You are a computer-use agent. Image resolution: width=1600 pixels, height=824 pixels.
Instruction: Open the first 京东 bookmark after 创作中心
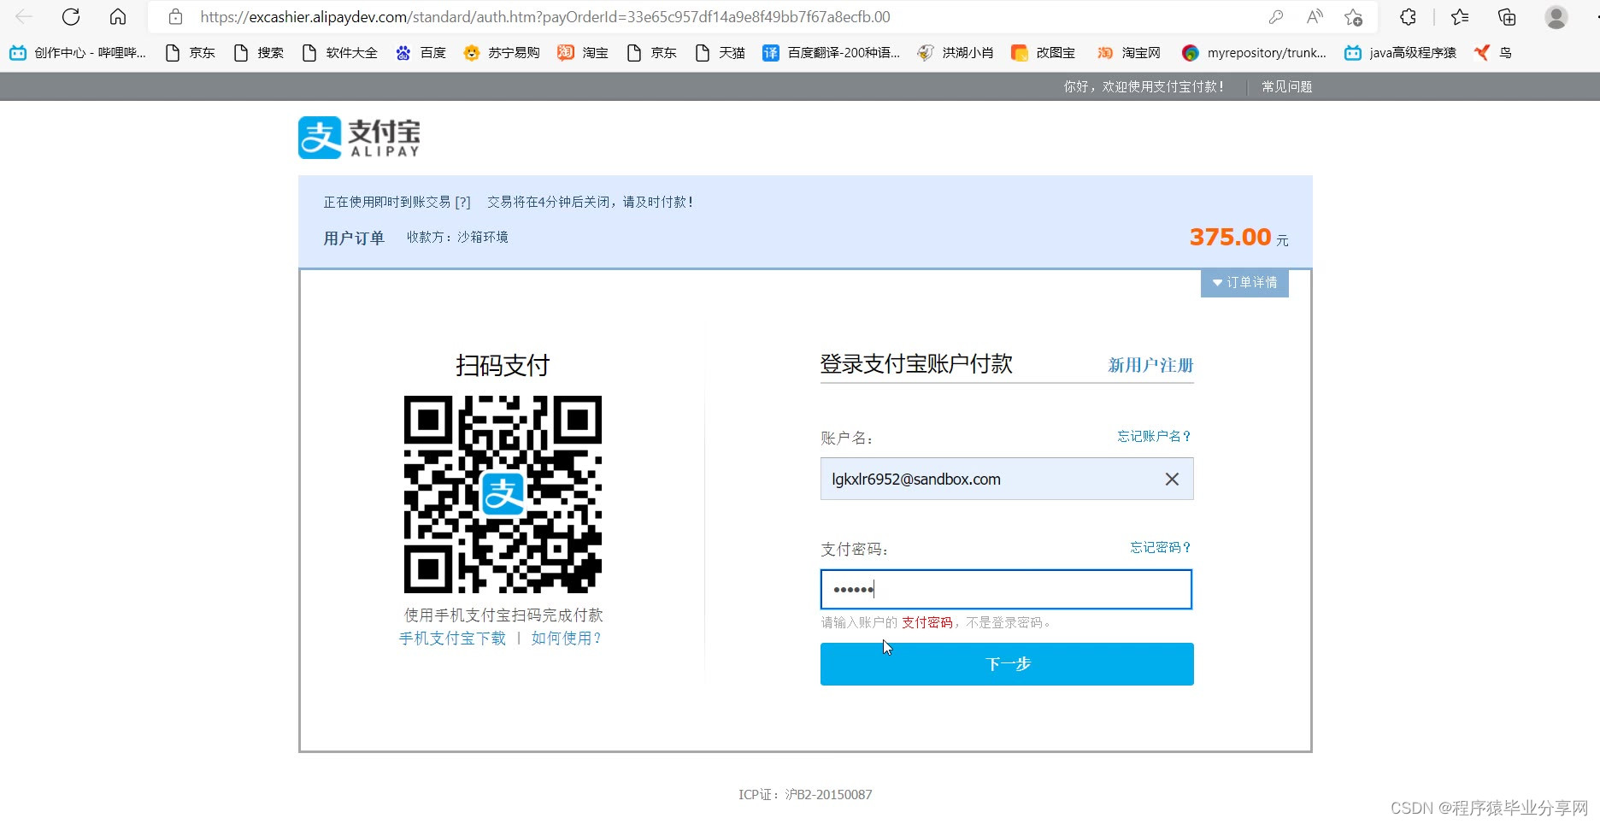pos(191,53)
